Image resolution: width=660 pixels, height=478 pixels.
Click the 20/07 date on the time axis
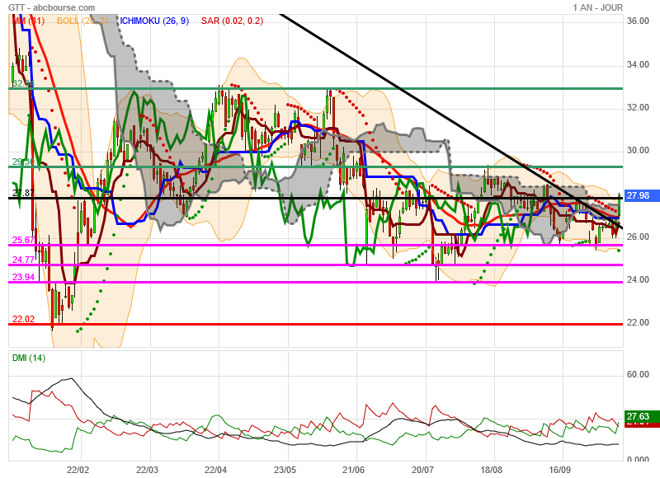click(422, 470)
